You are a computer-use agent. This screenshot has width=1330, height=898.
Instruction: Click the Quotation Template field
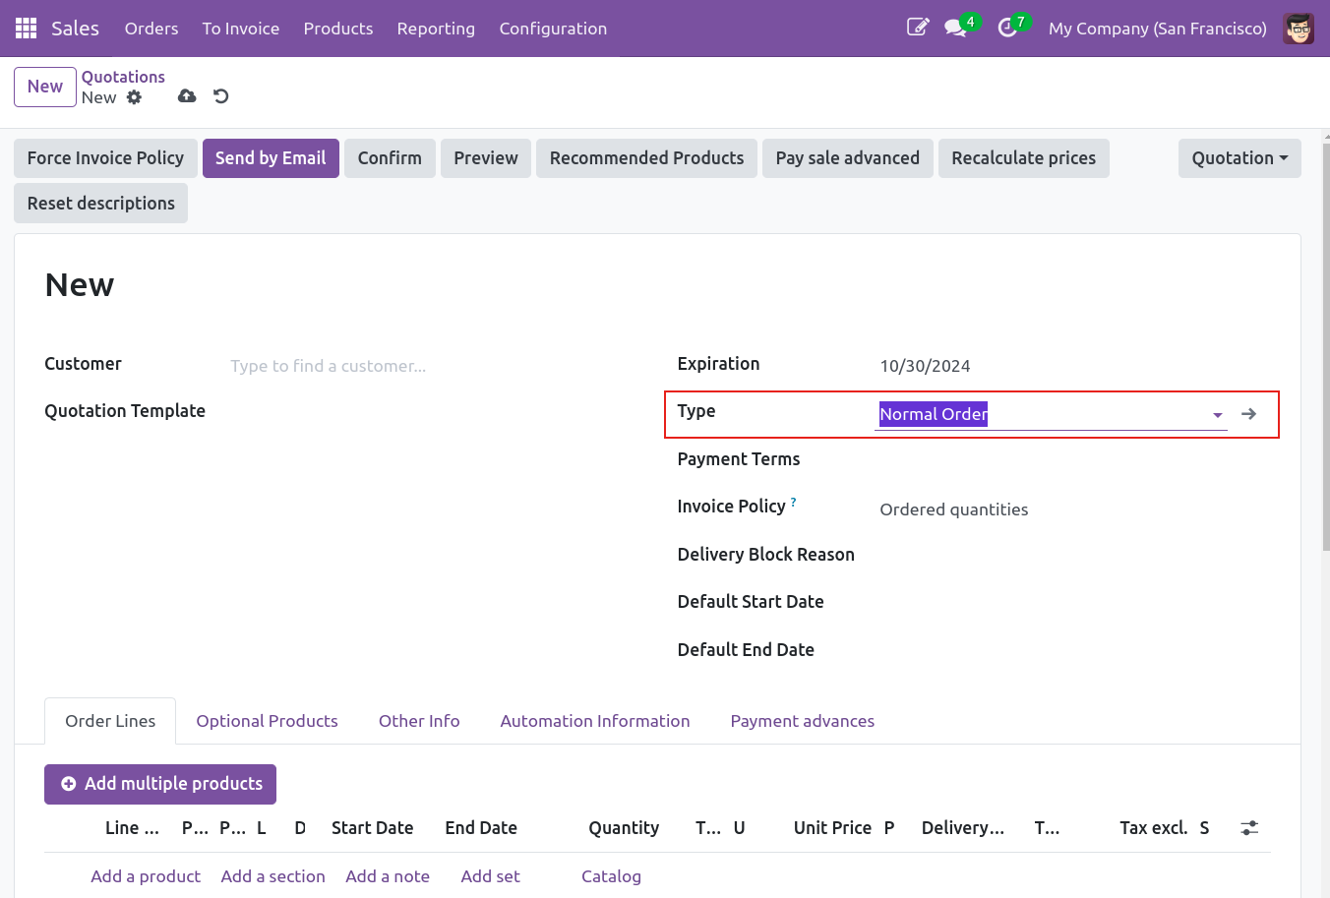click(424, 414)
